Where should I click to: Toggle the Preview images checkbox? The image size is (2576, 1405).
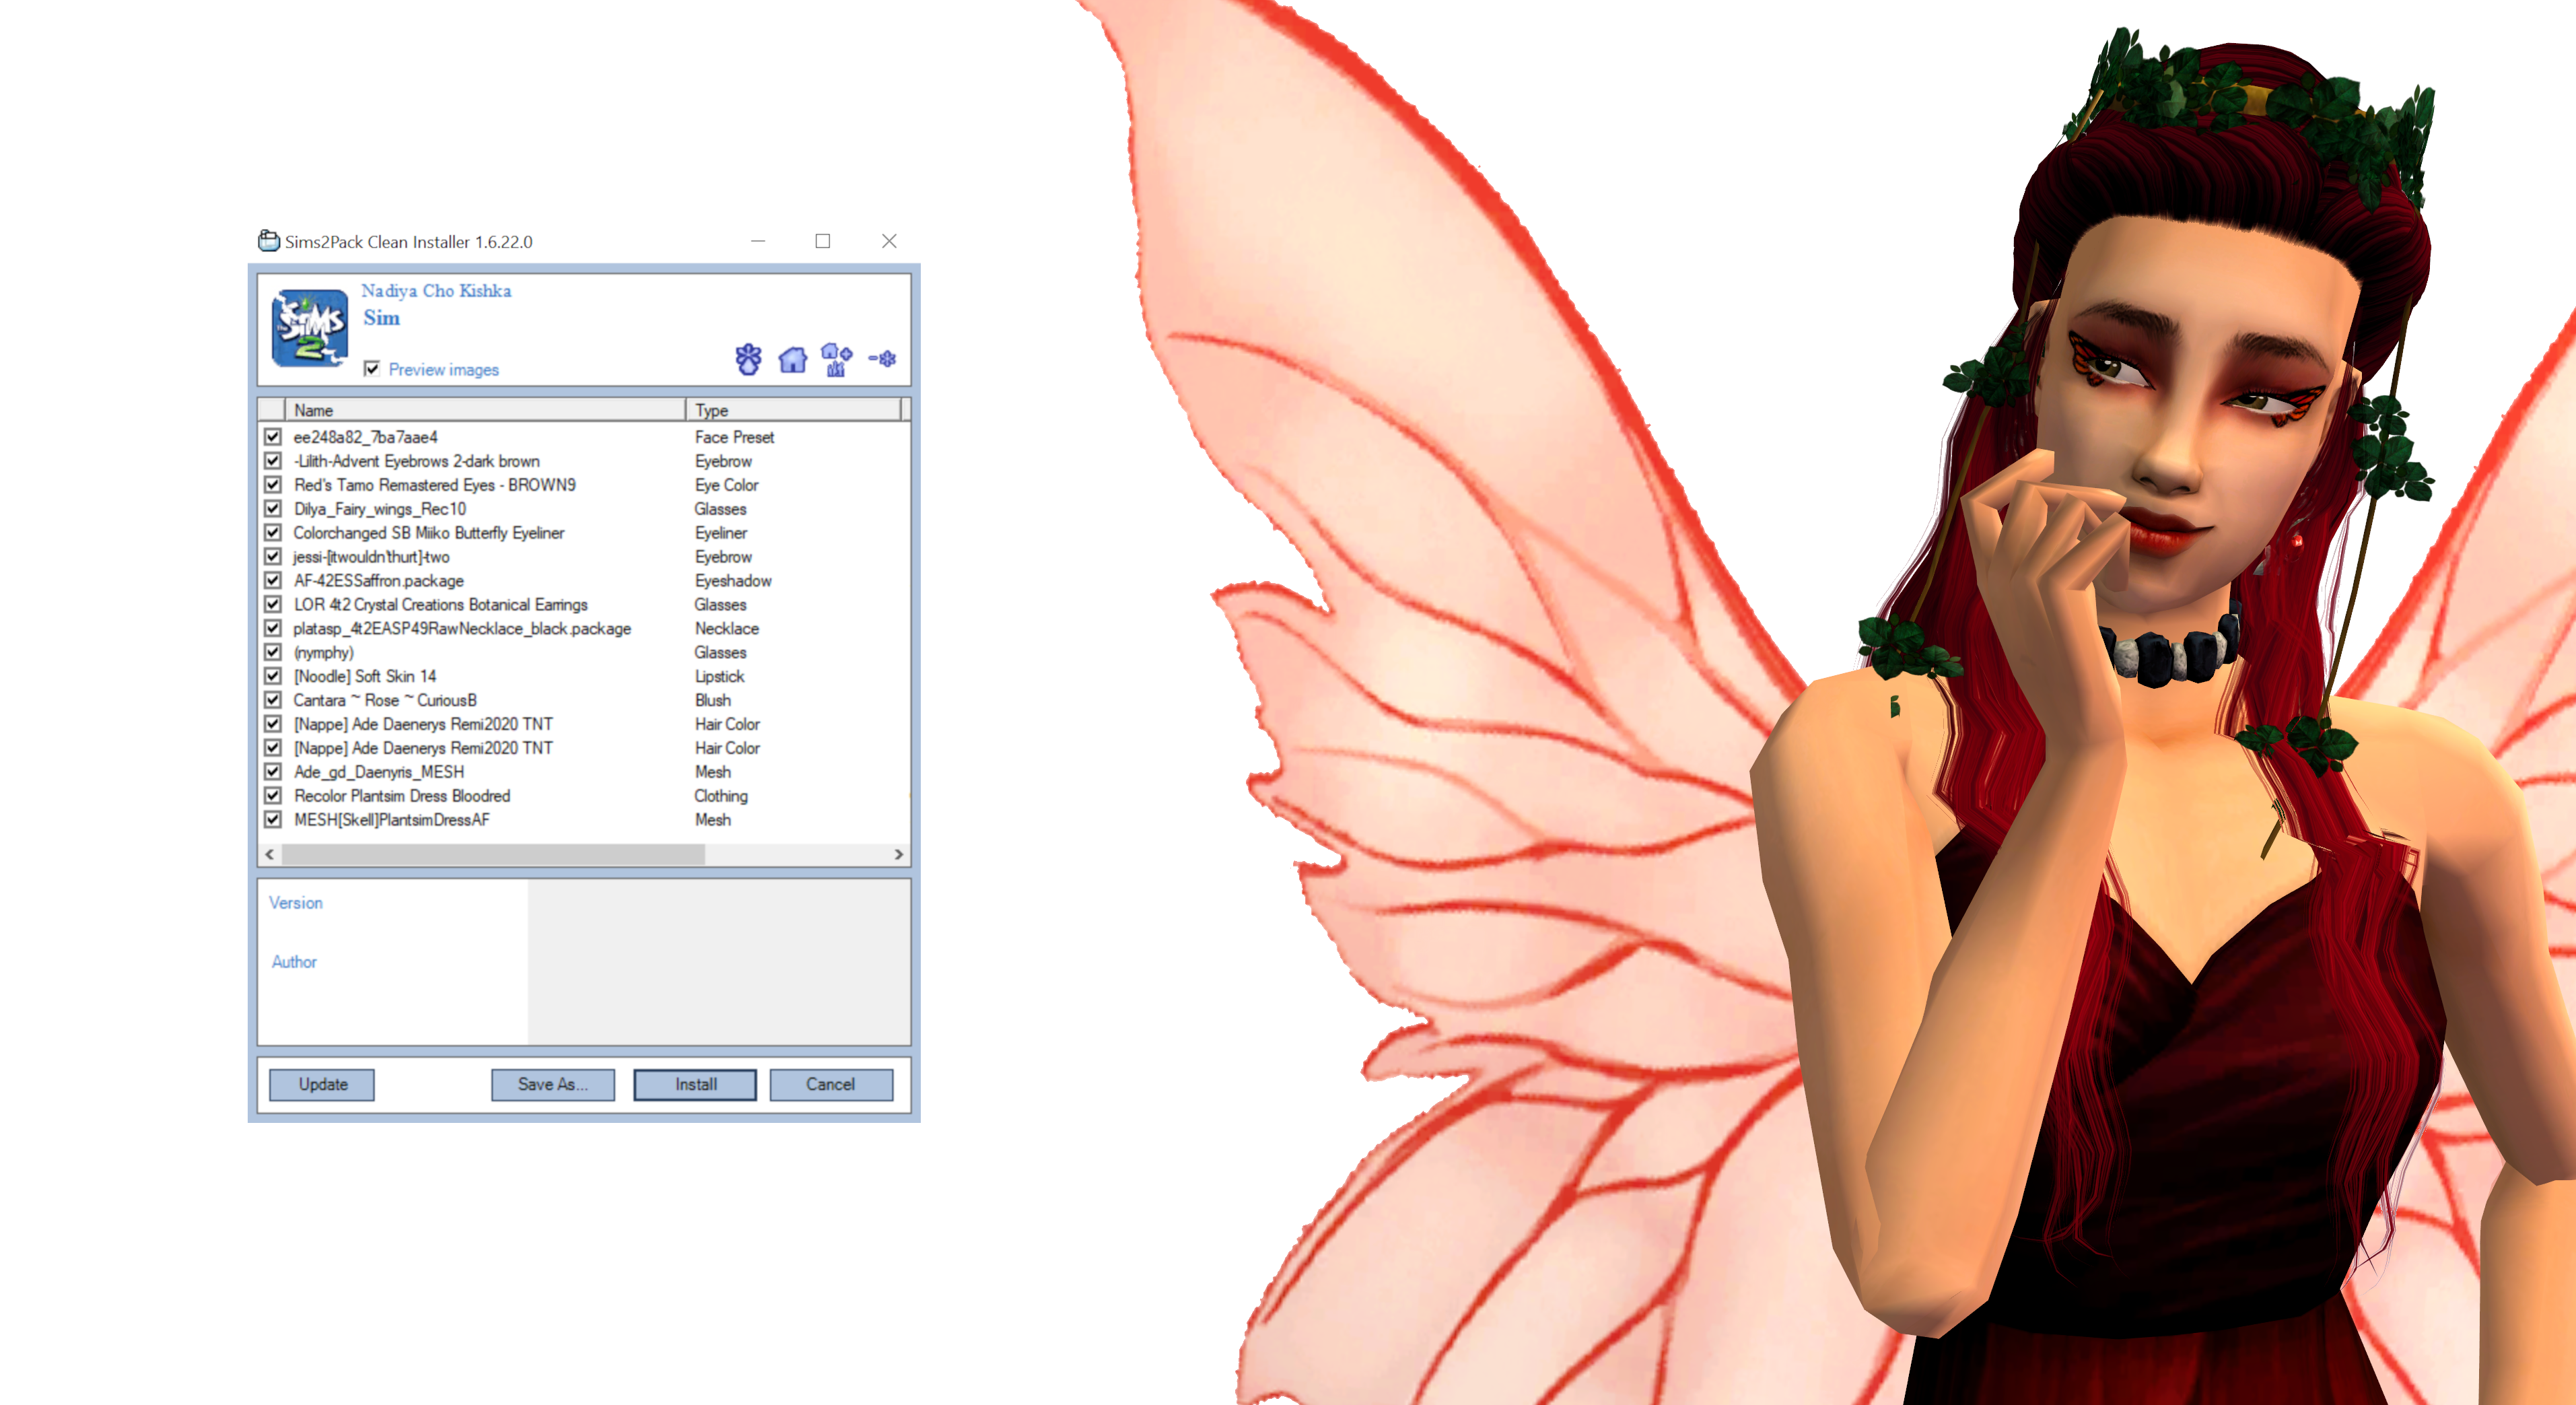pos(372,369)
